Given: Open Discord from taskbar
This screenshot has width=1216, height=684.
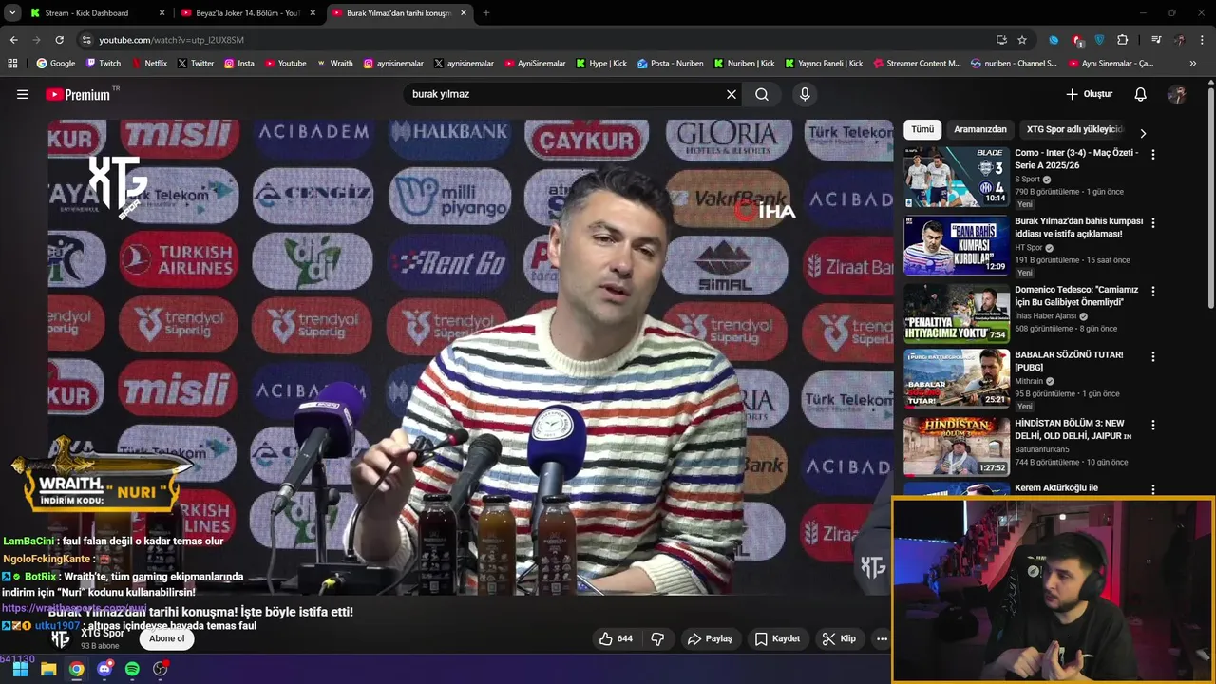Looking at the screenshot, I should (x=104, y=669).
